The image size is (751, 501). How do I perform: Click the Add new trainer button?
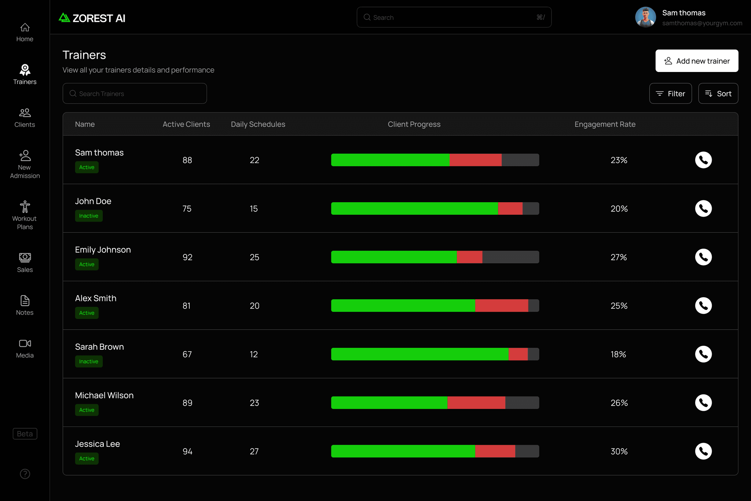pyautogui.click(x=697, y=61)
